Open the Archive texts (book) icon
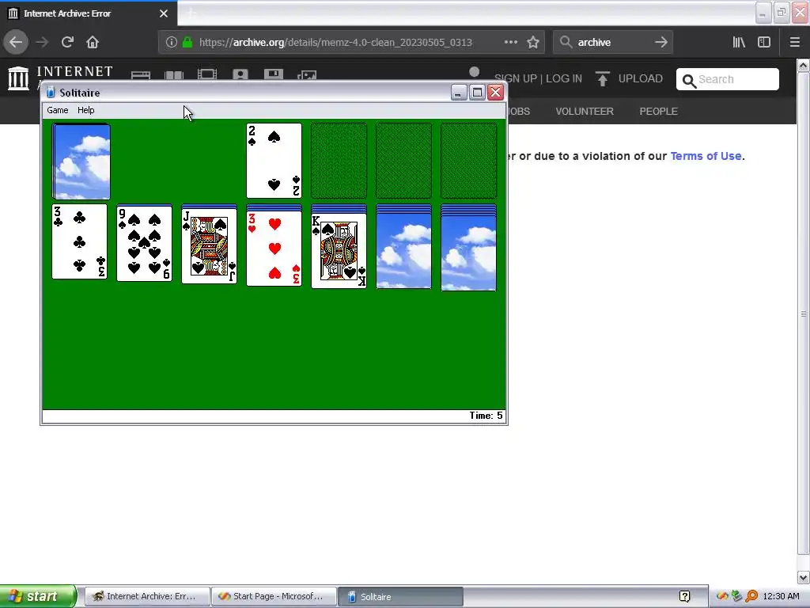Image resolution: width=810 pixels, height=608 pixels. [x=173, y=75]
